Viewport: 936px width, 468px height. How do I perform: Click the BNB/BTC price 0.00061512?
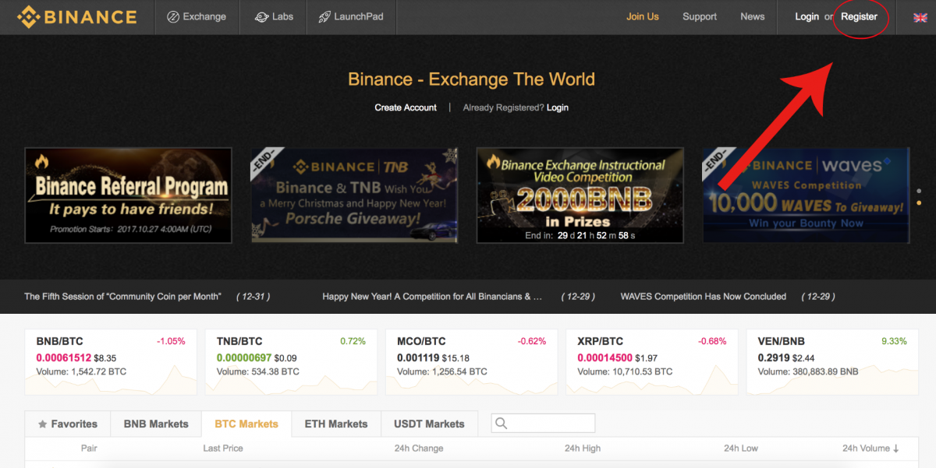click(x=64, y=358)
